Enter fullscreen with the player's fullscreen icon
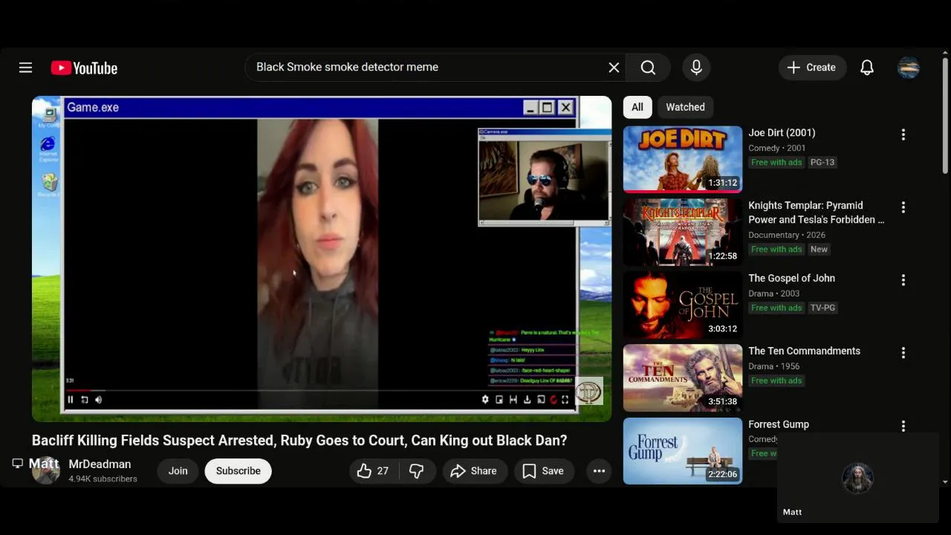This screenshot has width=951, height=535. [565, 400]
